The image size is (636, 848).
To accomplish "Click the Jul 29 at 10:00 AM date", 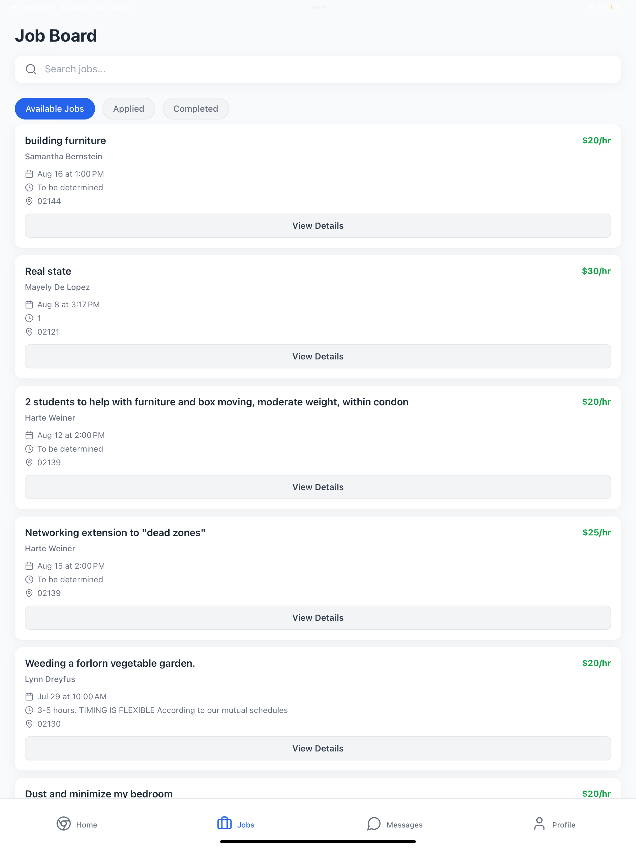I will pos(72,697).
